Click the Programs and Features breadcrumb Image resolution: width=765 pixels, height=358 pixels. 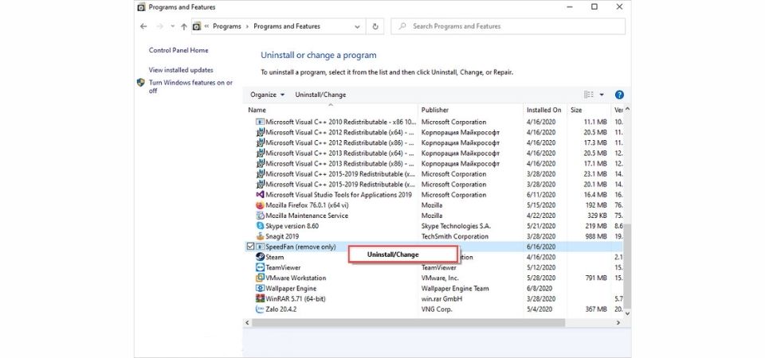point(287,26)
